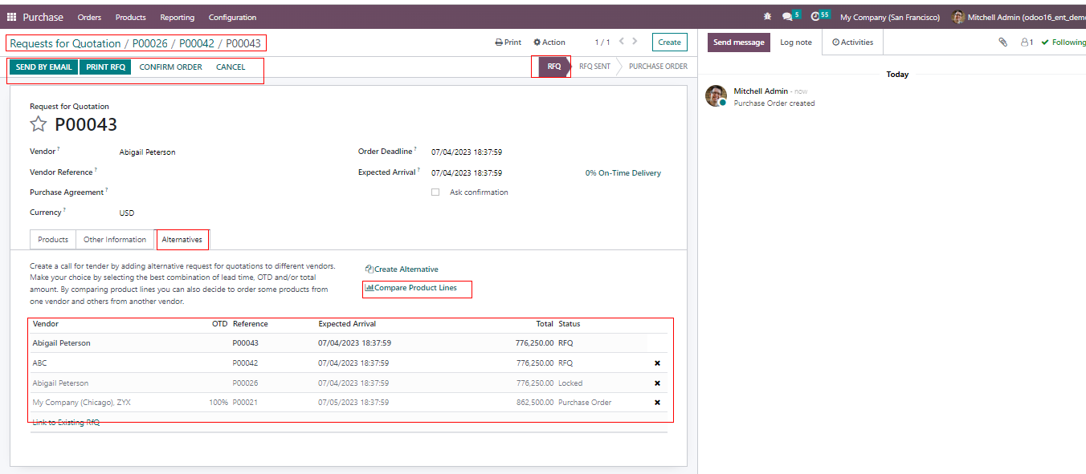Open the Mitchell Admin user menu

(1016, 17)
